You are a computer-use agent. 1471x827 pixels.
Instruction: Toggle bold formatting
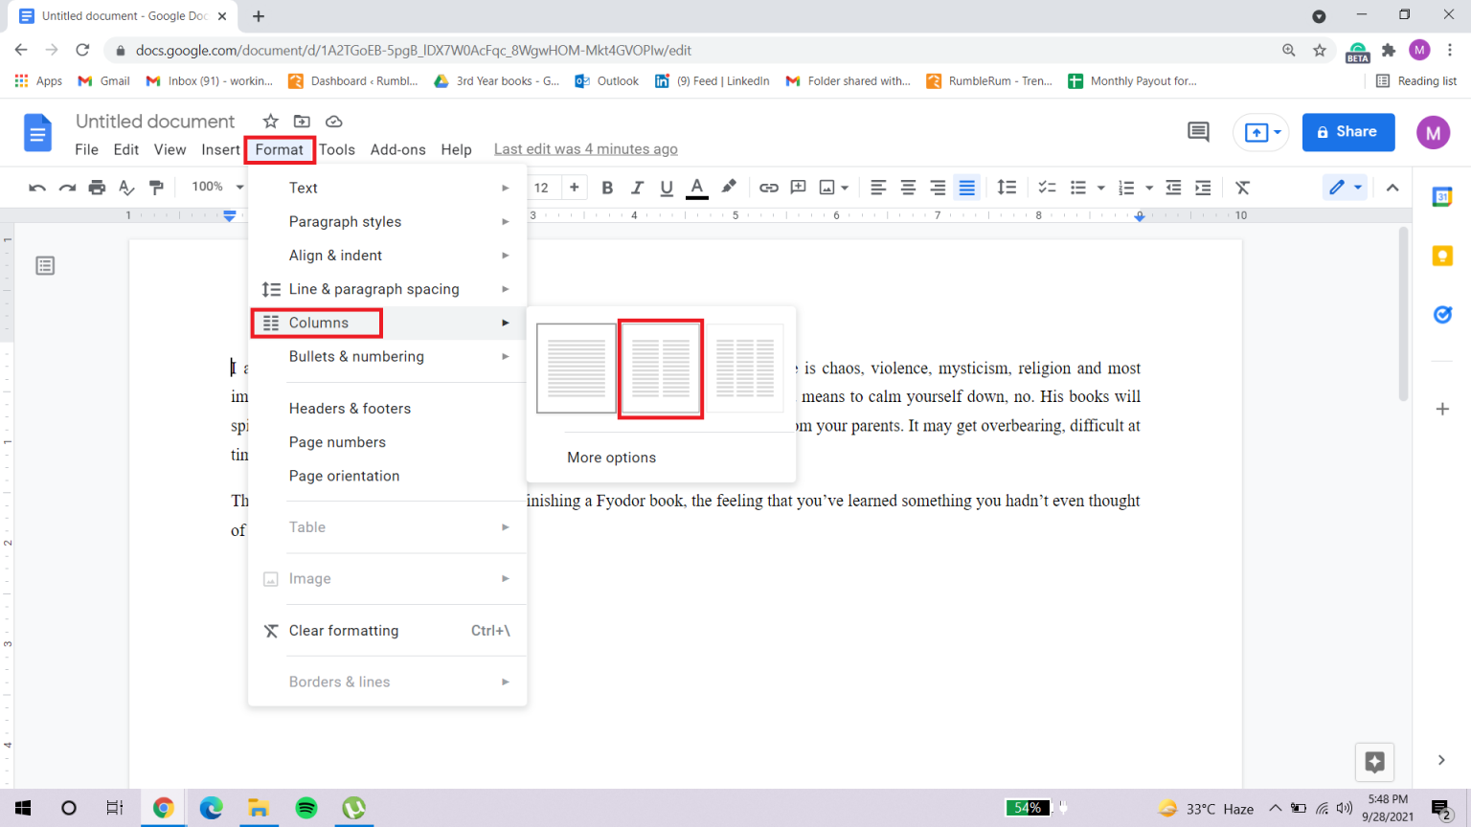pyautogui.click(x=607, y=188)
